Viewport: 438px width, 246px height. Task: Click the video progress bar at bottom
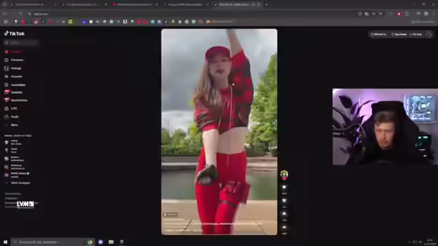tap(219, 234)
